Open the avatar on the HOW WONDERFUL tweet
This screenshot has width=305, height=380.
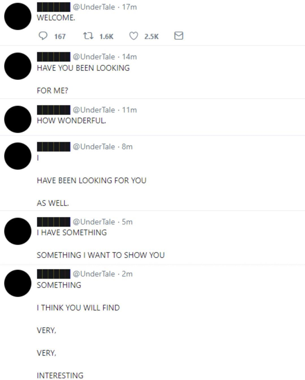[x=18, y=119]
